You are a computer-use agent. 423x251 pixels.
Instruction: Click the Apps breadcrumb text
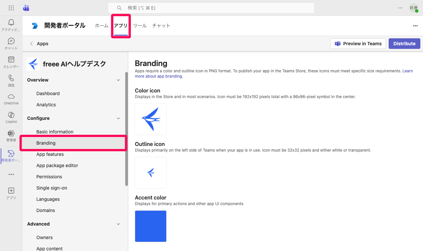tap(43, 44)
